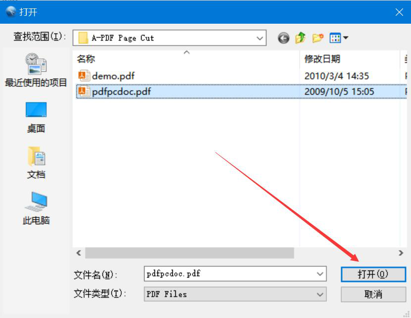The image size is (411, 318).
Task: Sort files by 名称 column
Action: tap(86, 59)
